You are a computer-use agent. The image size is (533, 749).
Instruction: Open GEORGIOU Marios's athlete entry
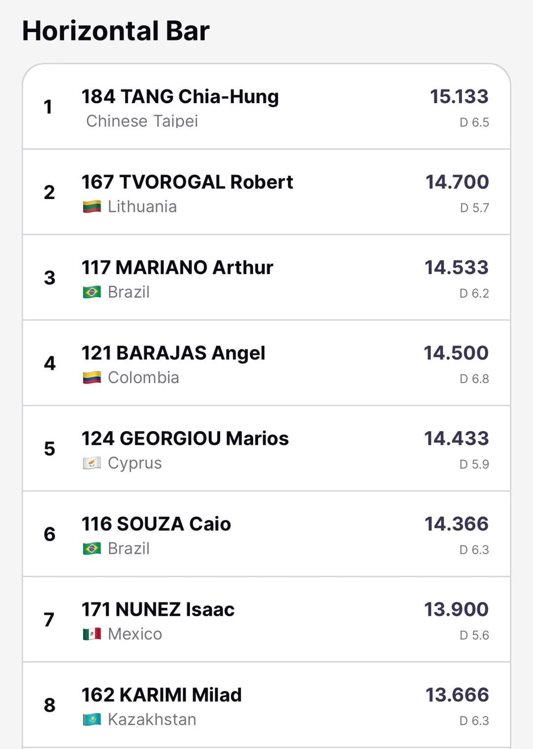[x=185, y=438]
